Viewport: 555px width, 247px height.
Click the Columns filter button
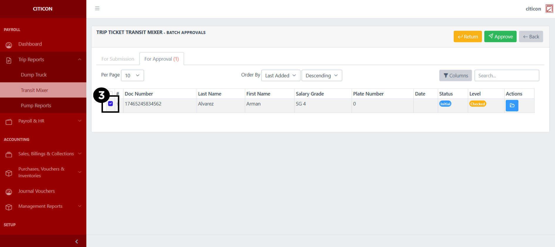(x=455, y=75)
